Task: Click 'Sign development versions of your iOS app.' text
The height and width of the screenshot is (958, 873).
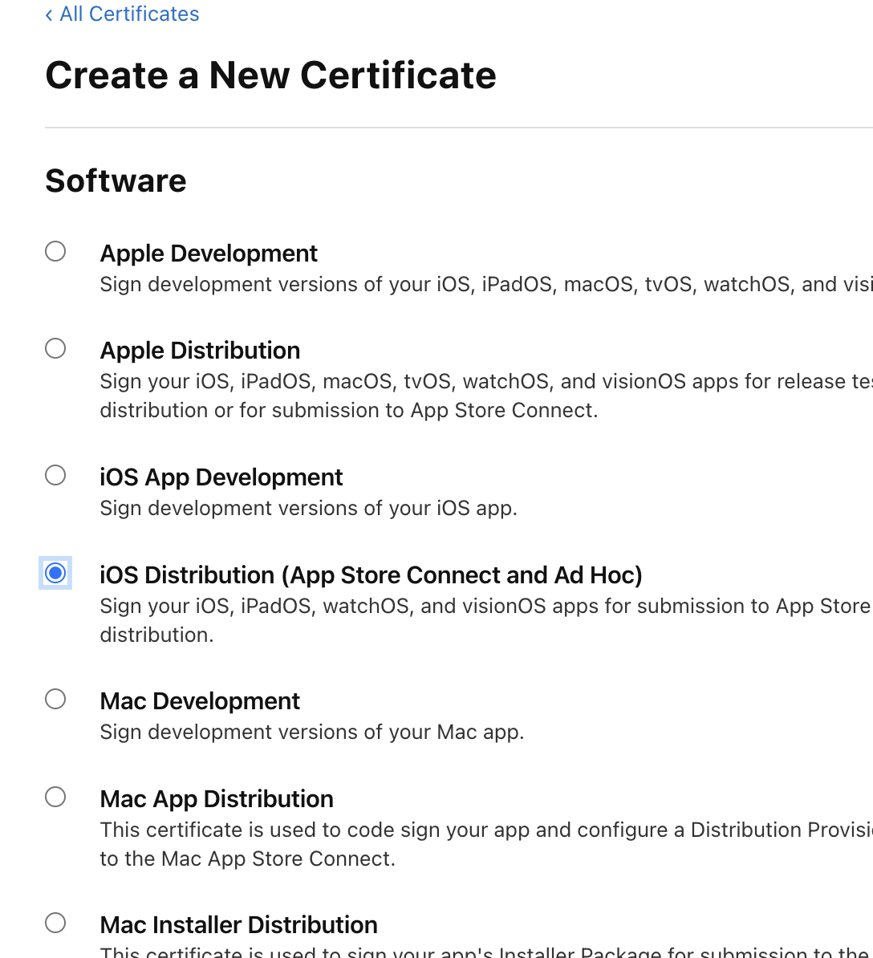Action: [x=308, y=509]
